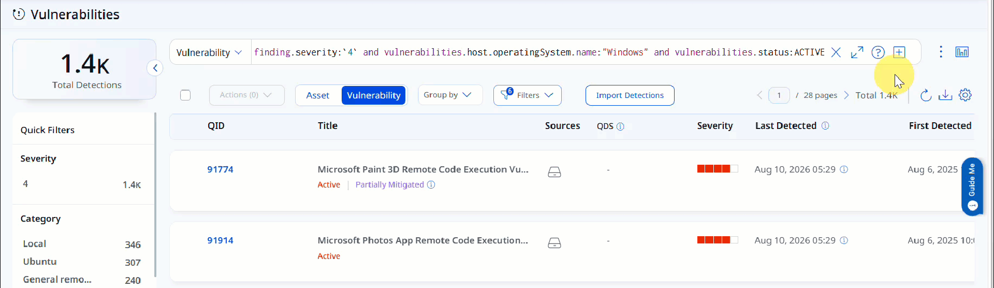Open QID 91774 link
This screenshot has width=994, height=288.
220,169
